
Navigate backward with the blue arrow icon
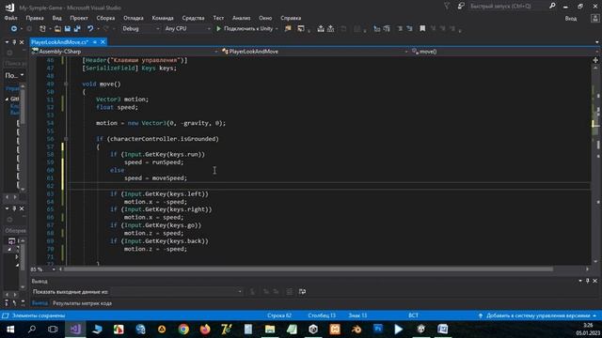pyautogui.click(x=13, y=29)
